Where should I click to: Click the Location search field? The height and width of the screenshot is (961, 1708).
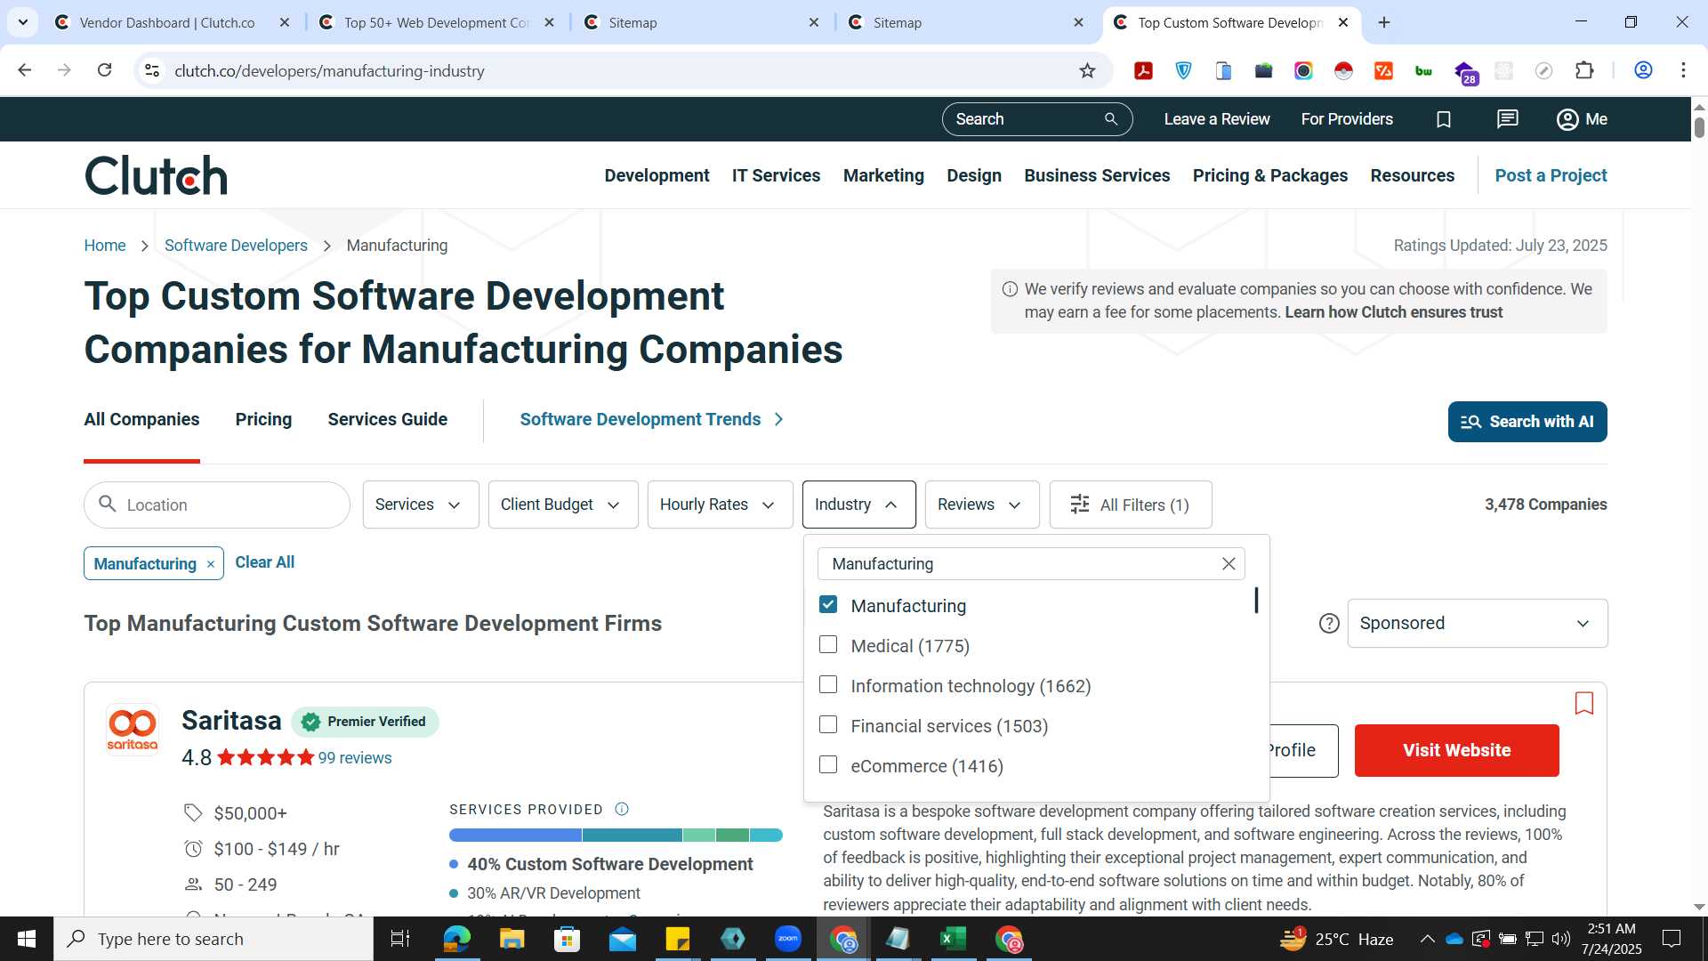click(x=217, y=505)
